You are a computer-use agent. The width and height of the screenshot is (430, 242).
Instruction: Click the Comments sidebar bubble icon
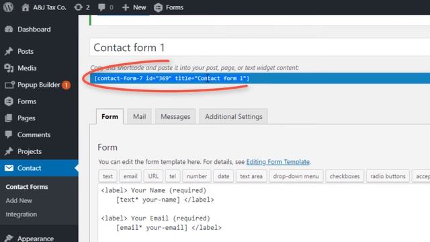click(x=9, y=134)
